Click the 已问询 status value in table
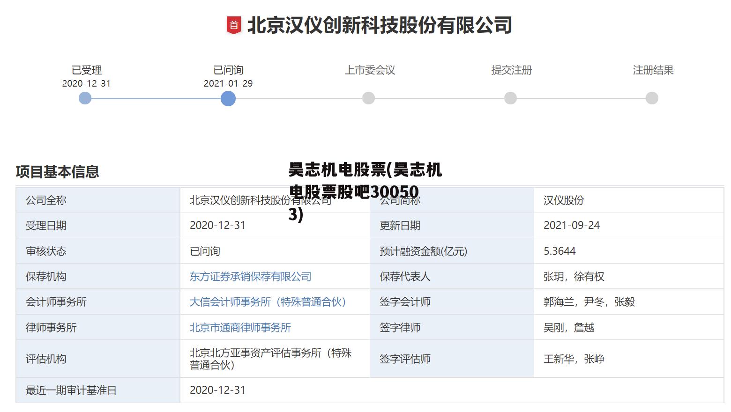 (205, 251)
